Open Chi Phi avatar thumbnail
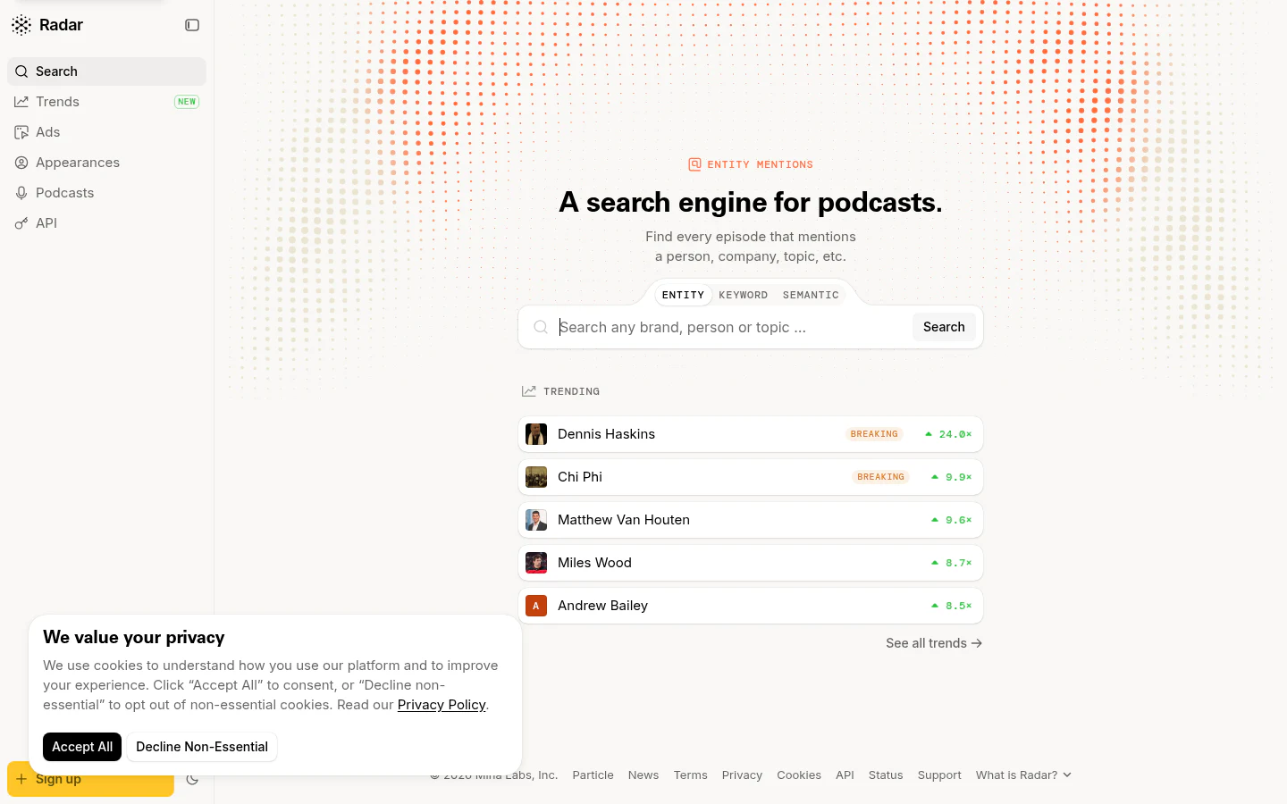Screen dimensions: 1287x804 point(536,477)
